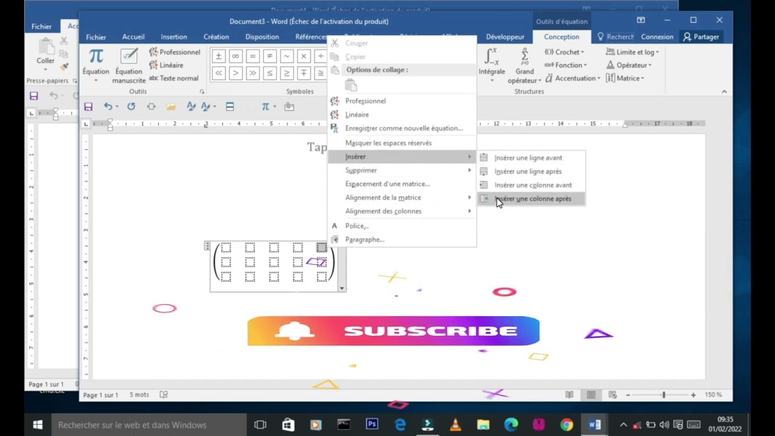Open Photoshop from the taskbar

372,424
